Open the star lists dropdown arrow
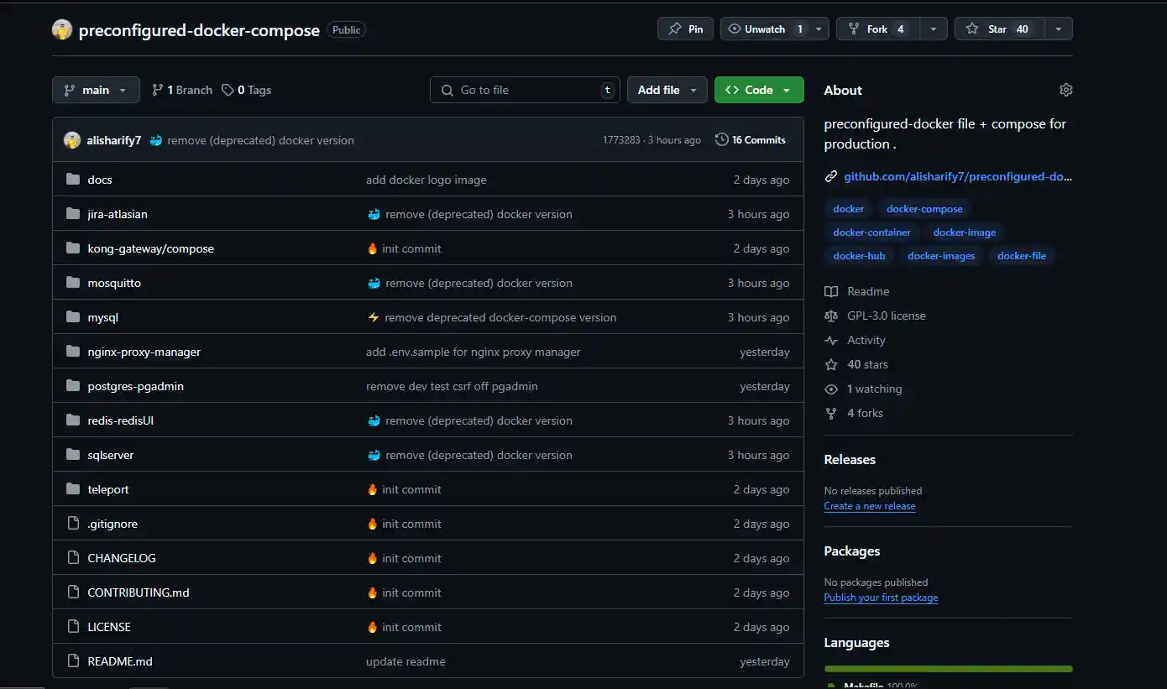This screenshot has width=1167, height=689. 1058,29
